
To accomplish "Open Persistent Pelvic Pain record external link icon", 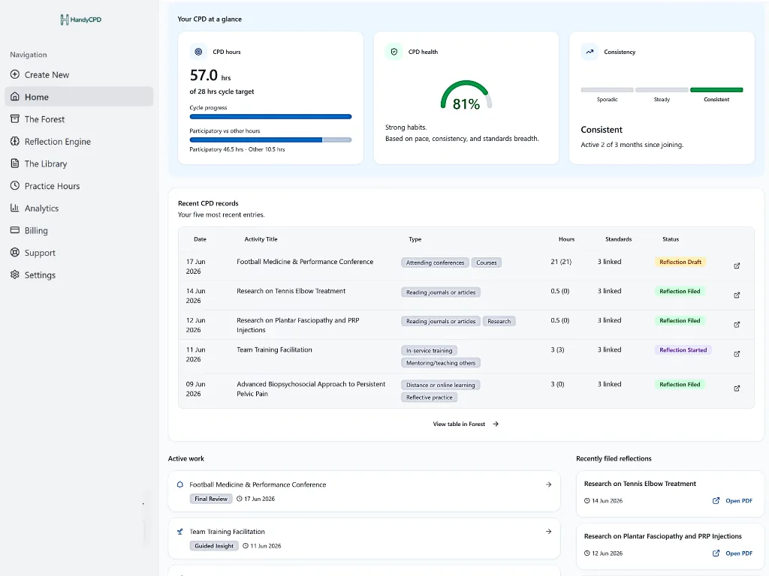I will (x=737, y=388).
